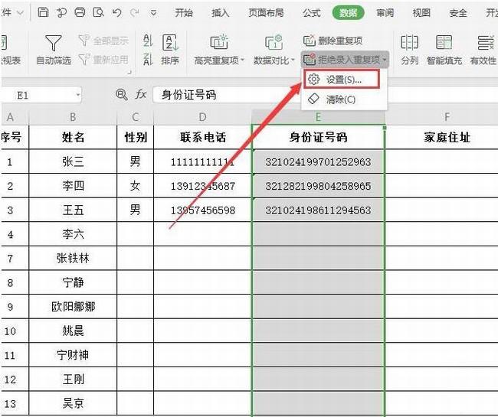Click the zoom/lookup icon beside formula bar

pos(121,95)
